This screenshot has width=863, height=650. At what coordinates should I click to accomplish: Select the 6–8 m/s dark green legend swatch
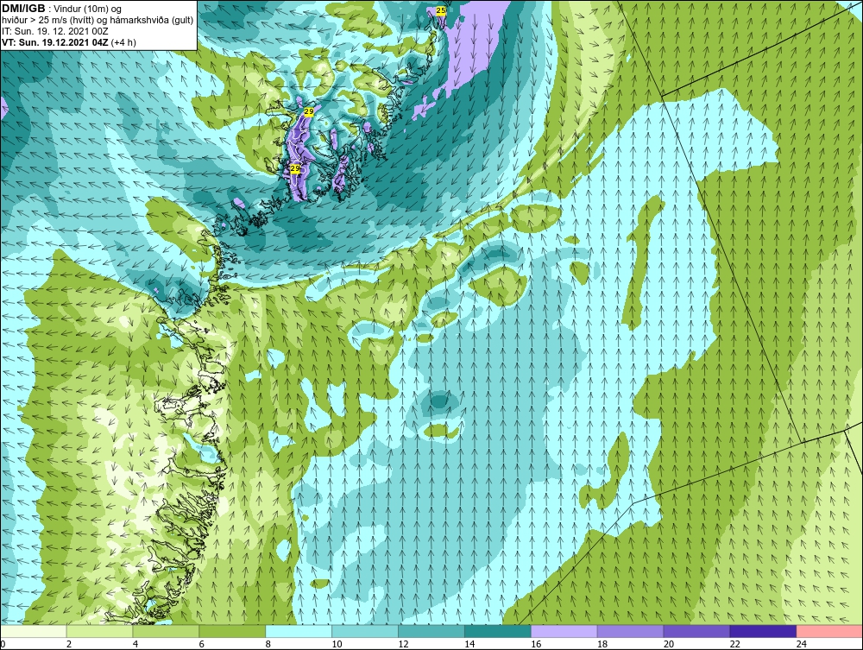click(232, 631)
